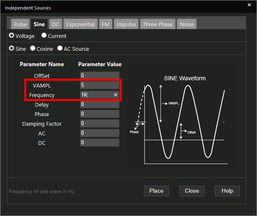Click the Phase value field

[100, 114]
